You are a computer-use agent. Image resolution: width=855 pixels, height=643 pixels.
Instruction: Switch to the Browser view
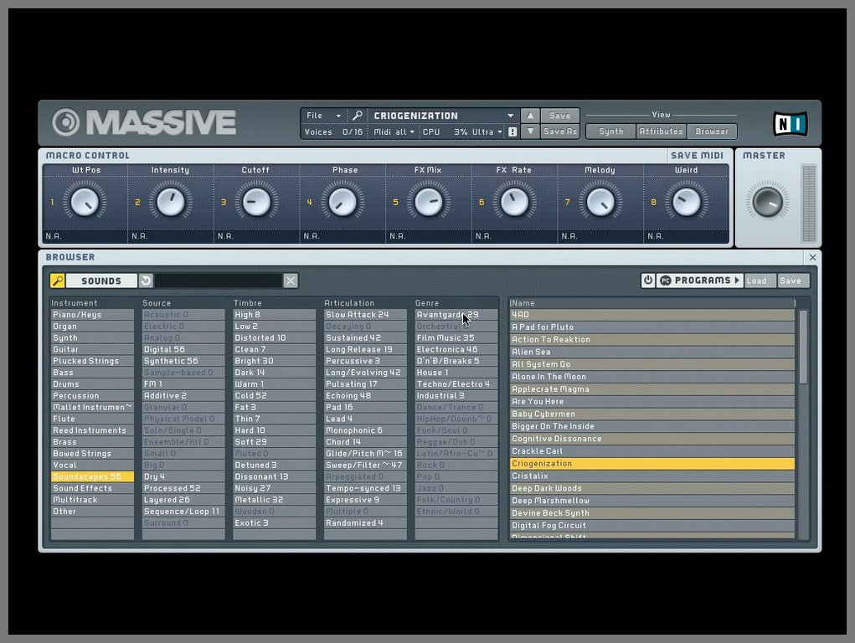pyautogui.click(x=712, y=131)
